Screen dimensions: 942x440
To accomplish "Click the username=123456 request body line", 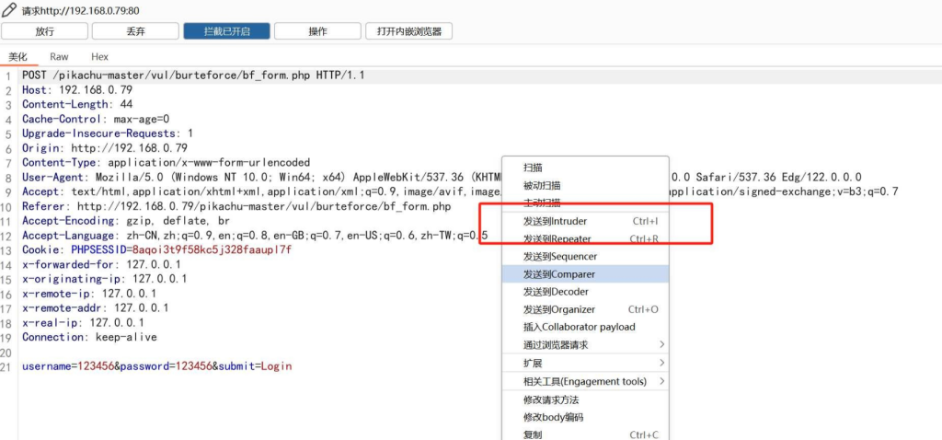I will point(156,366).
